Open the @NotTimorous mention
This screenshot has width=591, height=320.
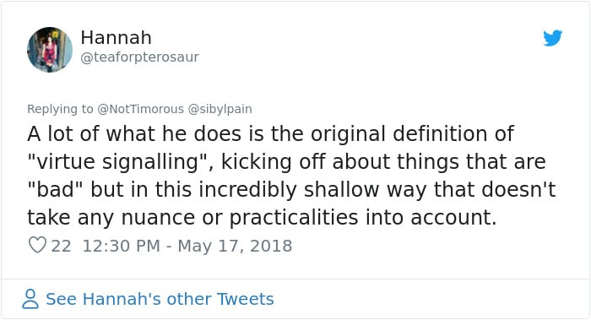click(141, 109)
